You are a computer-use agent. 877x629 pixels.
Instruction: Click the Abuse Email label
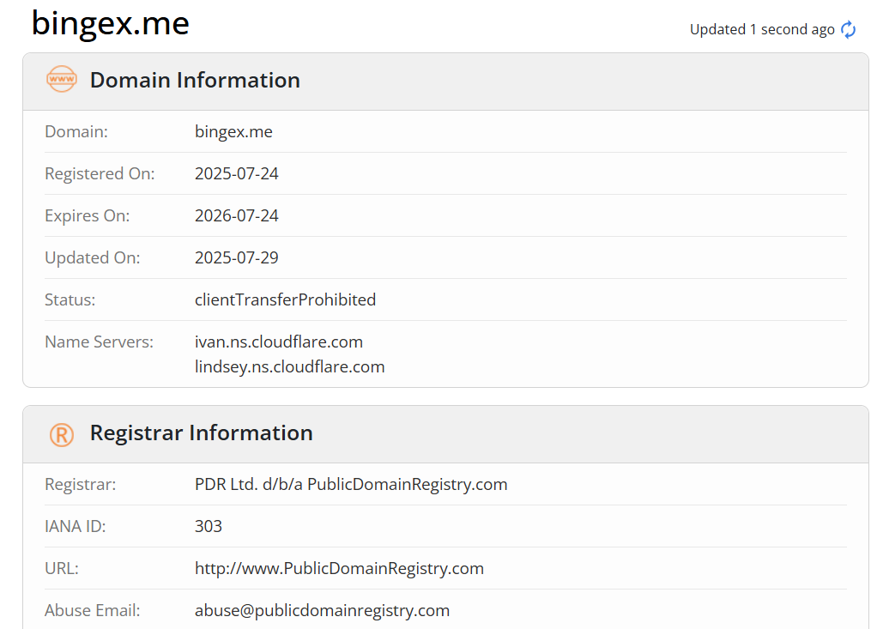coord(93,610)
